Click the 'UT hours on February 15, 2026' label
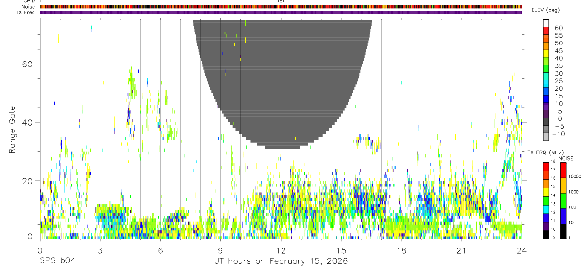 (280, 261)
